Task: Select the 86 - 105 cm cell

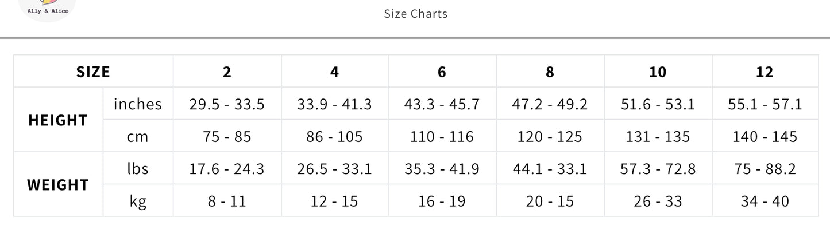Action: coord(334,137)
